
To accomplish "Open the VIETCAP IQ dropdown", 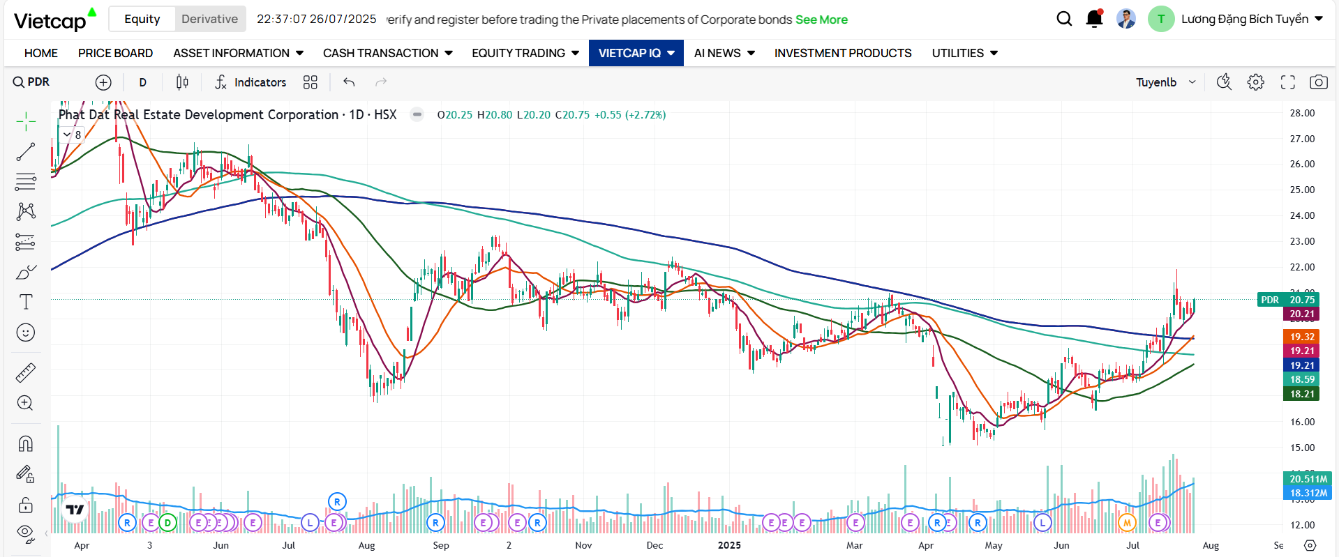I will tap(636, 53).
